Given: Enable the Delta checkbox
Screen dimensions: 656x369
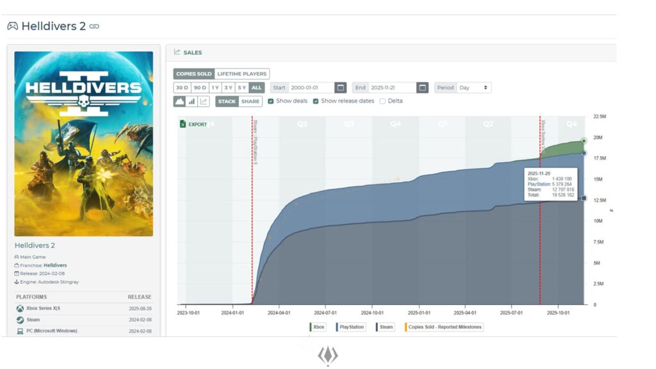Looking at the screenshot, I should pyautogui.click(x=382, y=101).
